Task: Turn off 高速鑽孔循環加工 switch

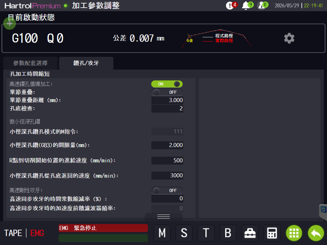Action: click(x=167, y=84)
